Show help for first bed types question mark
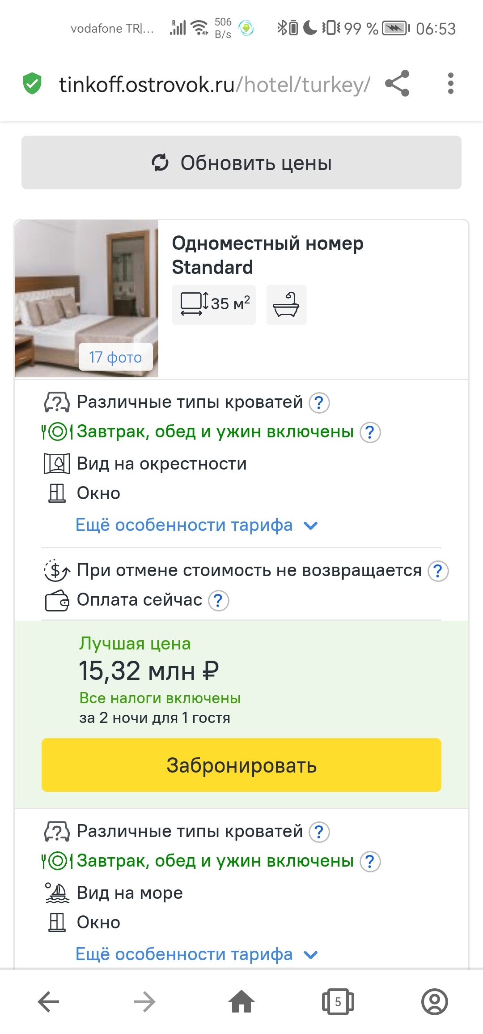The height and width of the screenshot is (1034, 483). tap(319, 402)
